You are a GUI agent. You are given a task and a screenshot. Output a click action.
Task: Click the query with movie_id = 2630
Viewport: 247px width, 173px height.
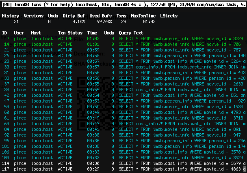180,84
